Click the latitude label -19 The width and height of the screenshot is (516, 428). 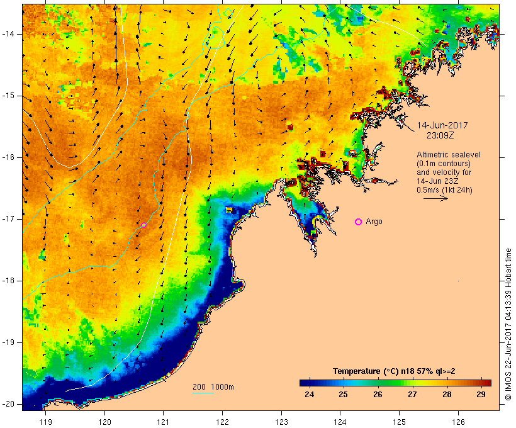[8, 342]
